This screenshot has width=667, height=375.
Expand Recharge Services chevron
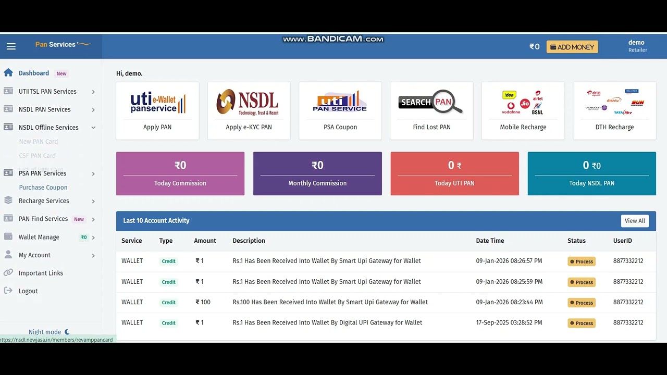(x=93, y=201)
